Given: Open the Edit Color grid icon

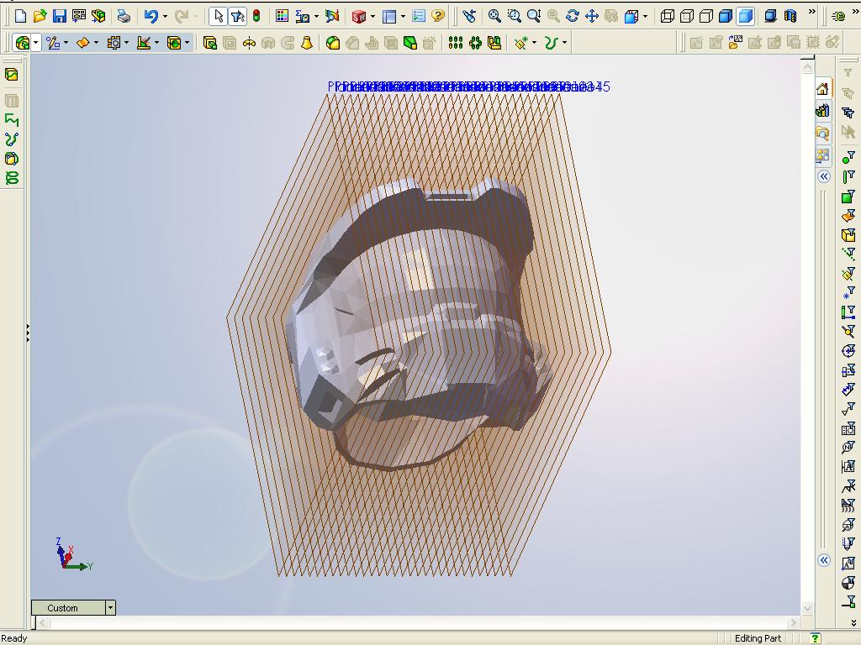Looking at the screenshot, I should coord(282,16).
